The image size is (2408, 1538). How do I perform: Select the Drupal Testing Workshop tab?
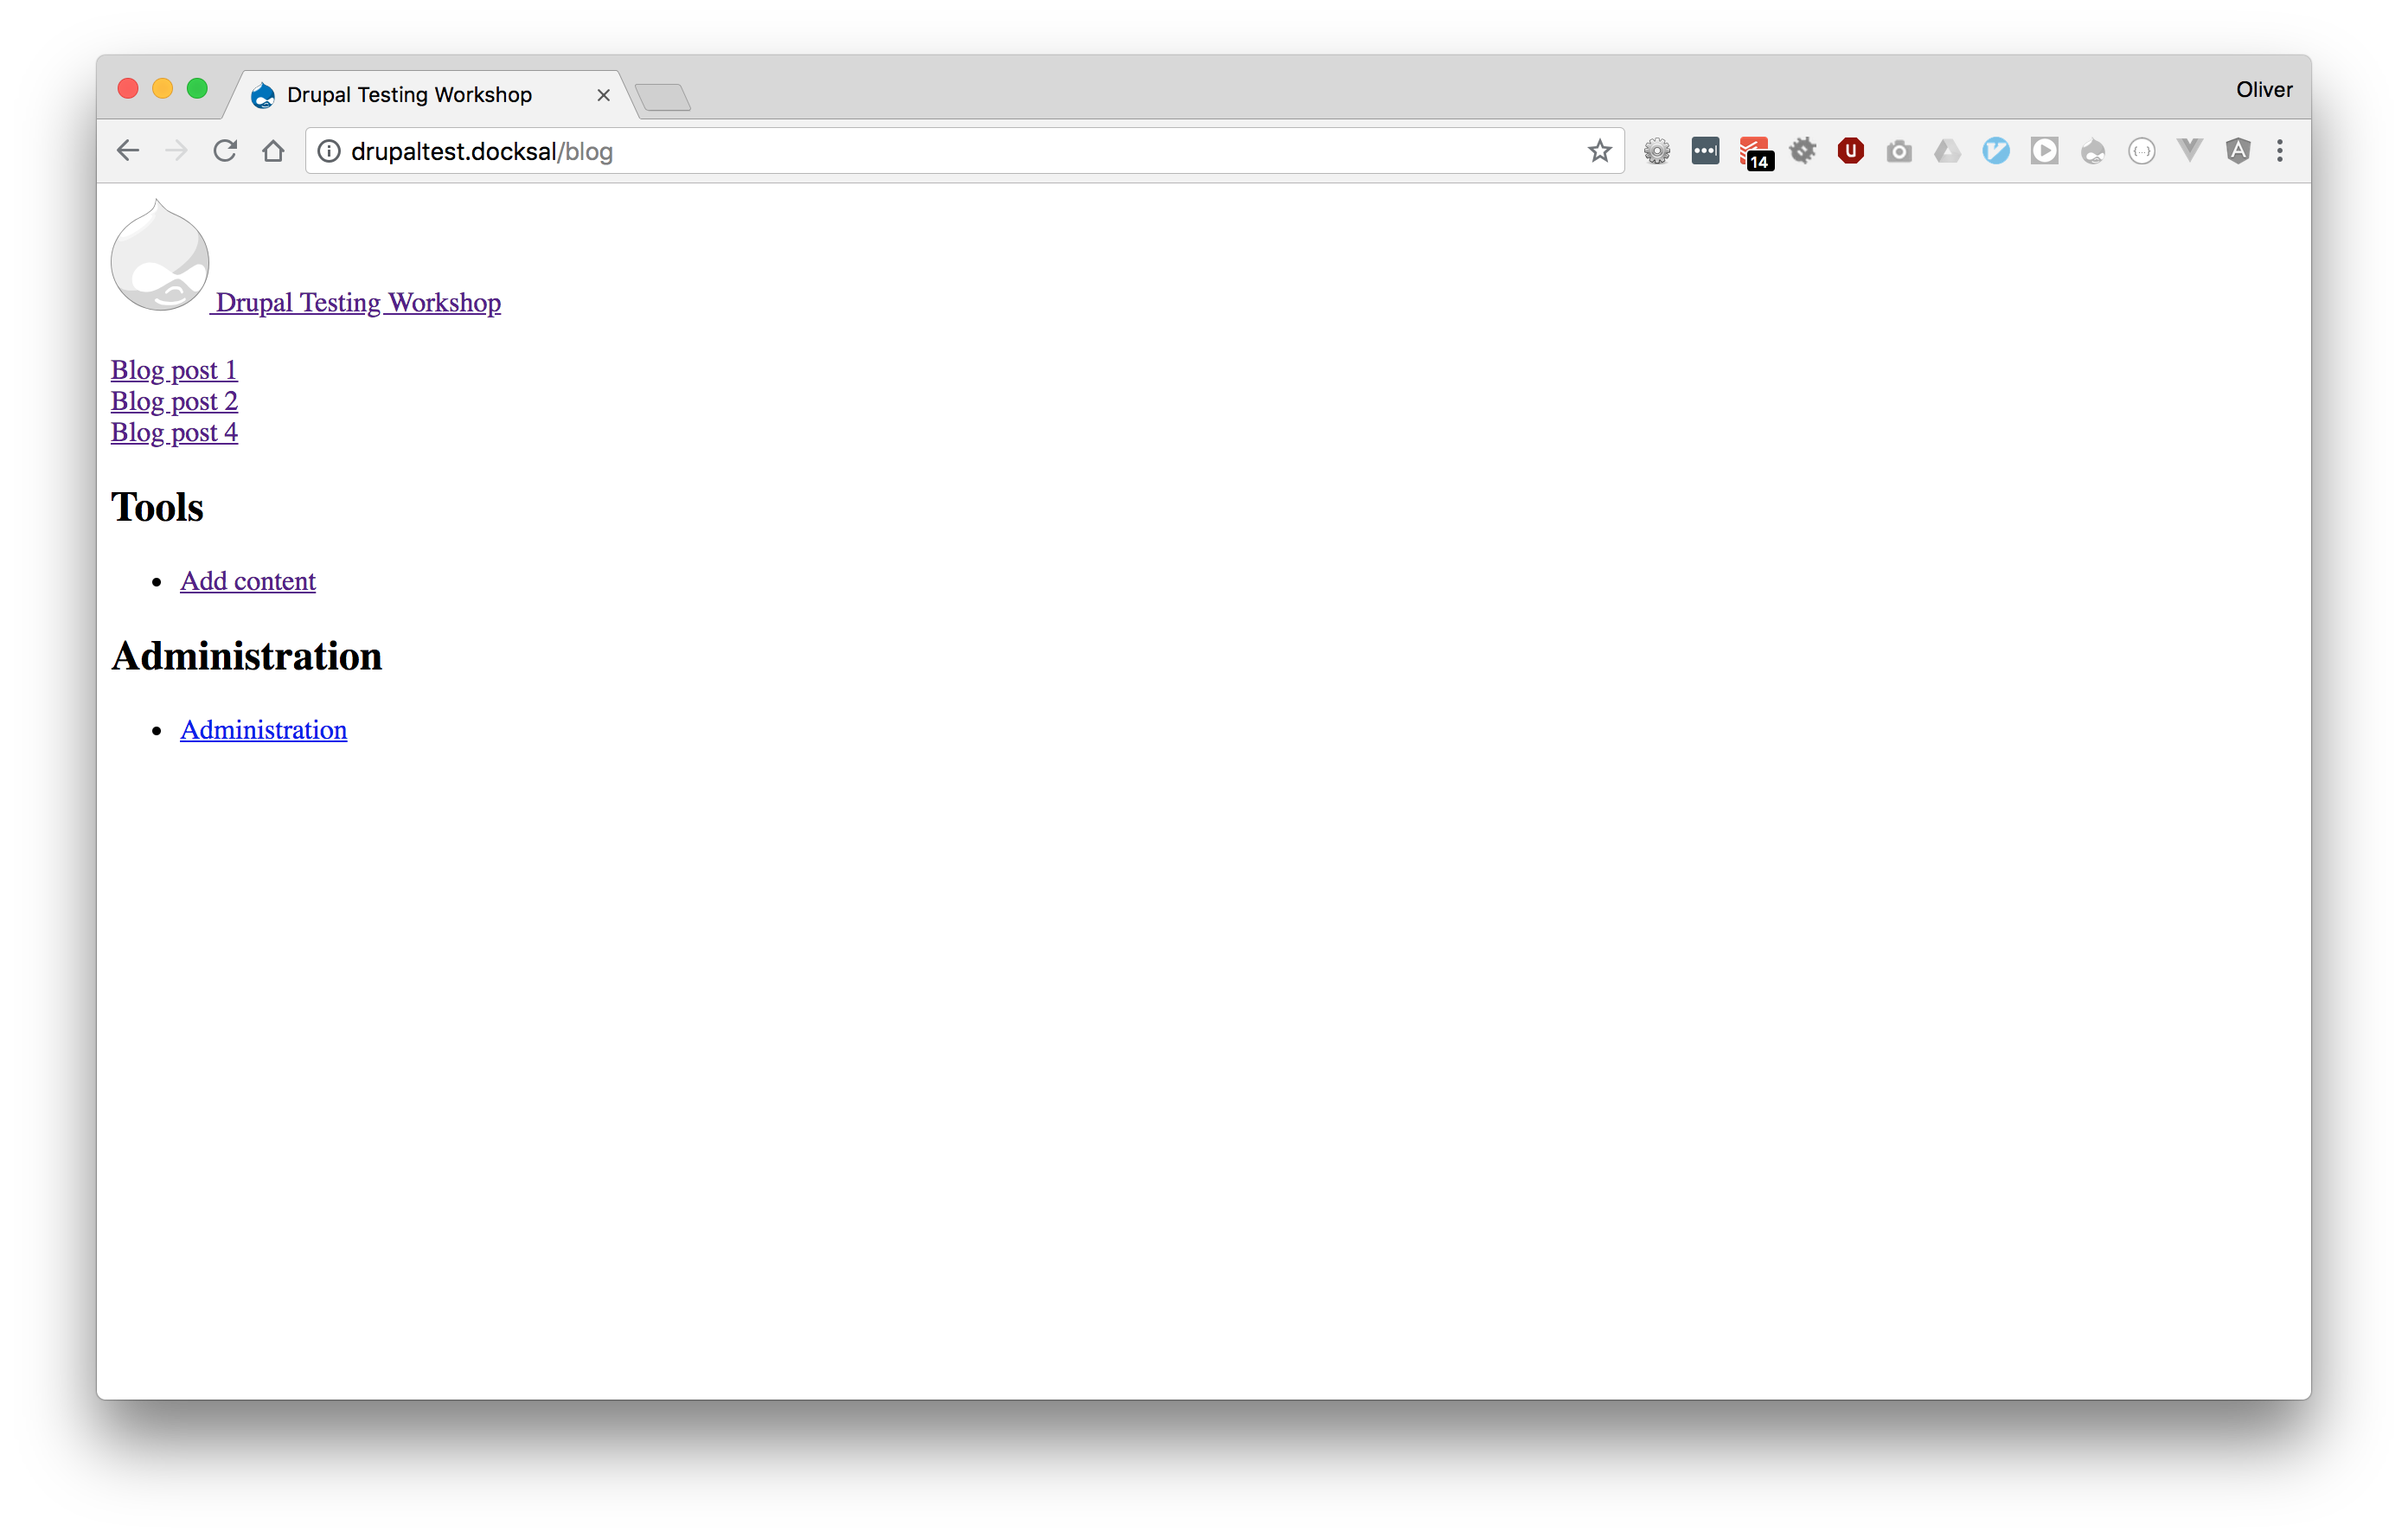409,95
